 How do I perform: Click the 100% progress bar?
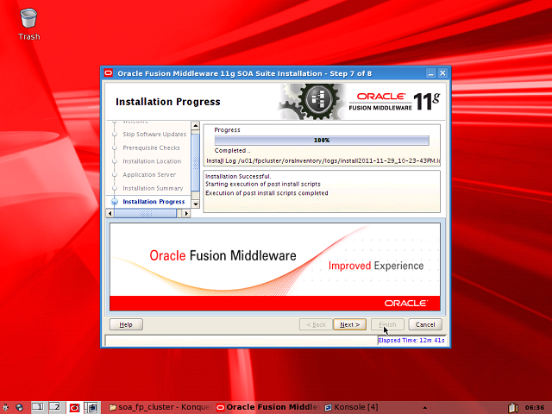(322, 140)
